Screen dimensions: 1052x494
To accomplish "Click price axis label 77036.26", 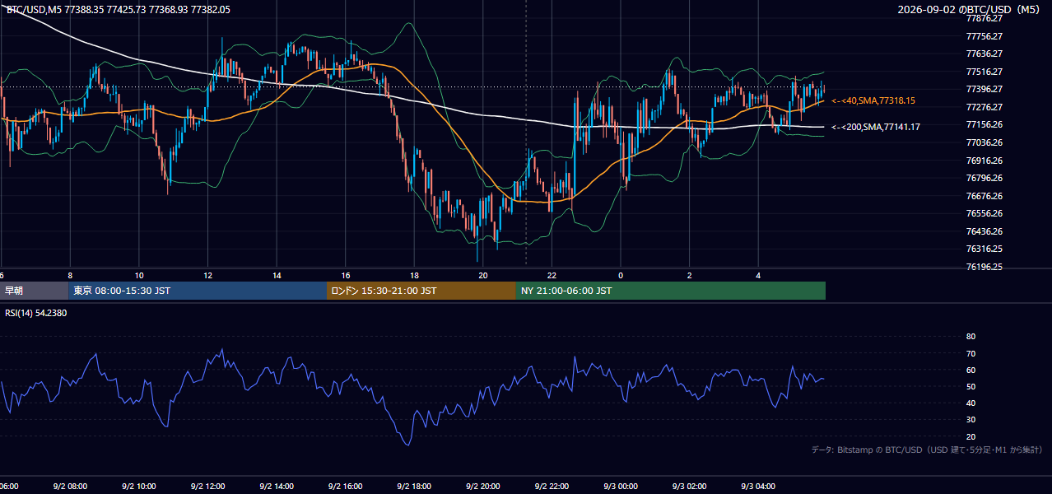I will [985, 142].
